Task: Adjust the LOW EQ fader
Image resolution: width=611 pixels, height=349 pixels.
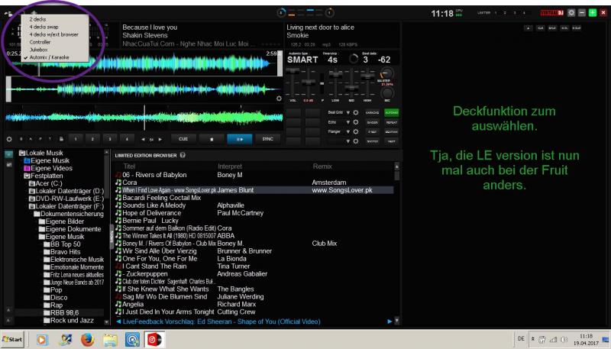Action: 335,73
